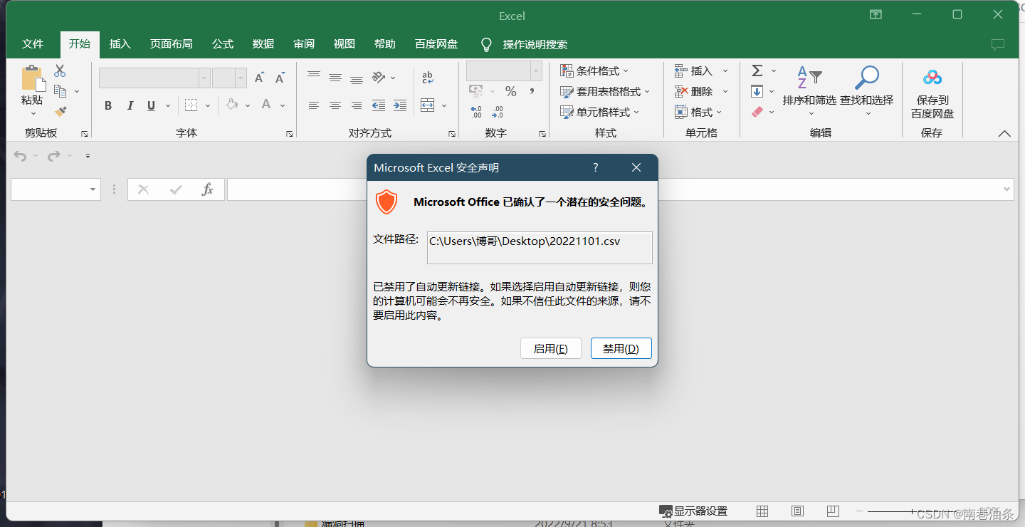Viewport: 1025px width, 527px height.
Task: Click the 禁用(D) button
Action: pos(621,348)
